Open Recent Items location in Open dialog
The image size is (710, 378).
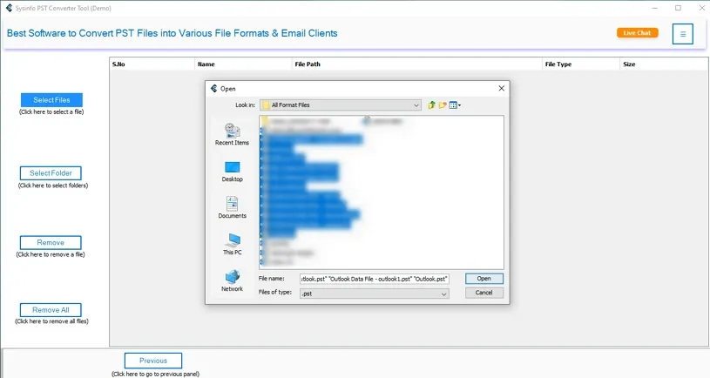(232, 134)
